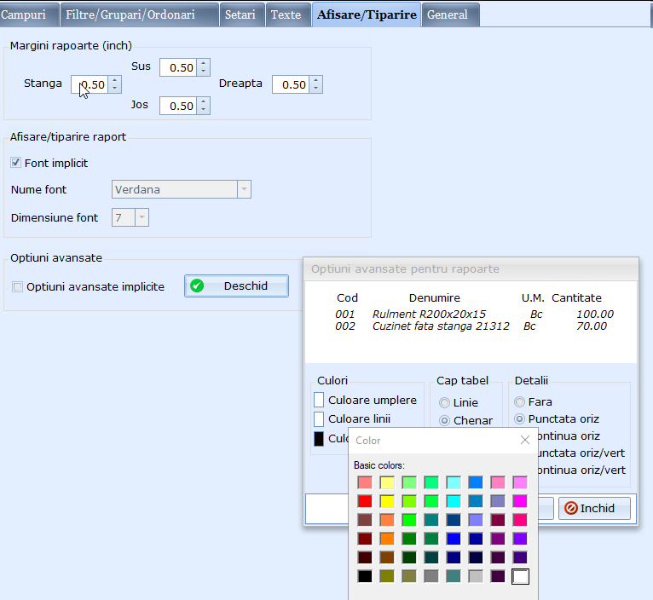Screen dimensions: 653x600
Task: Click the Denumire column header in preview
Action: (x=435, y=297)
